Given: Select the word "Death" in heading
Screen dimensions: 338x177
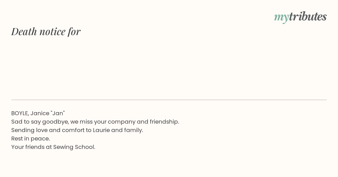Looking at the screenshot, I should pos(24,31).
